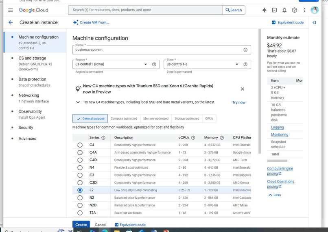
Task: Open Machine configuration section in sidebar
Action: pyautogui.click(x=35, y=42)
